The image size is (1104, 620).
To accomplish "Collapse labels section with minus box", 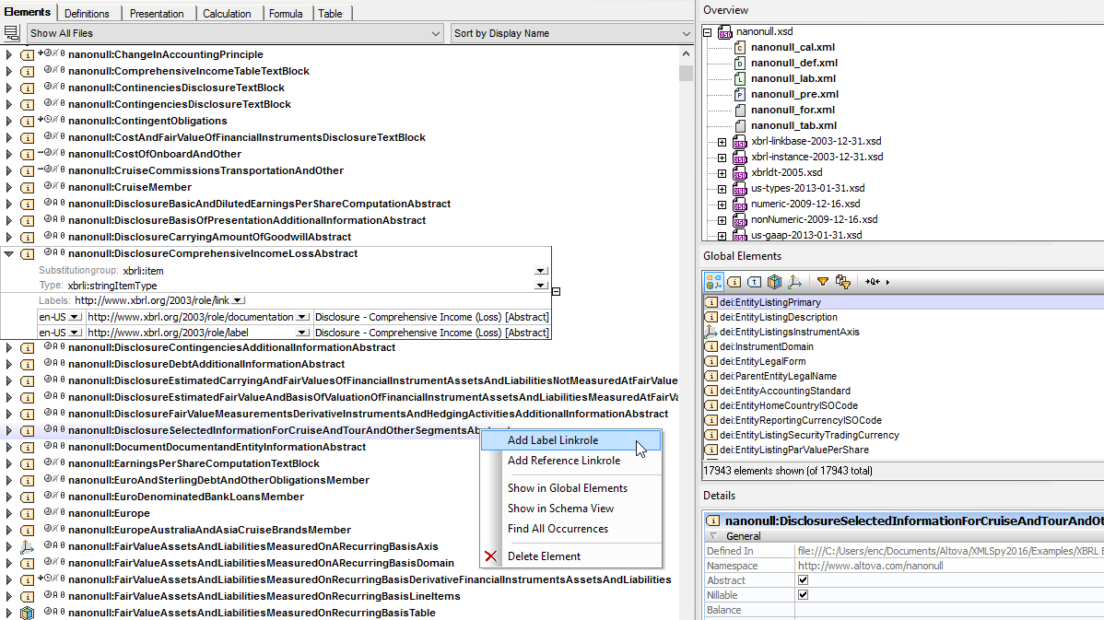I will tap(556, 291).
